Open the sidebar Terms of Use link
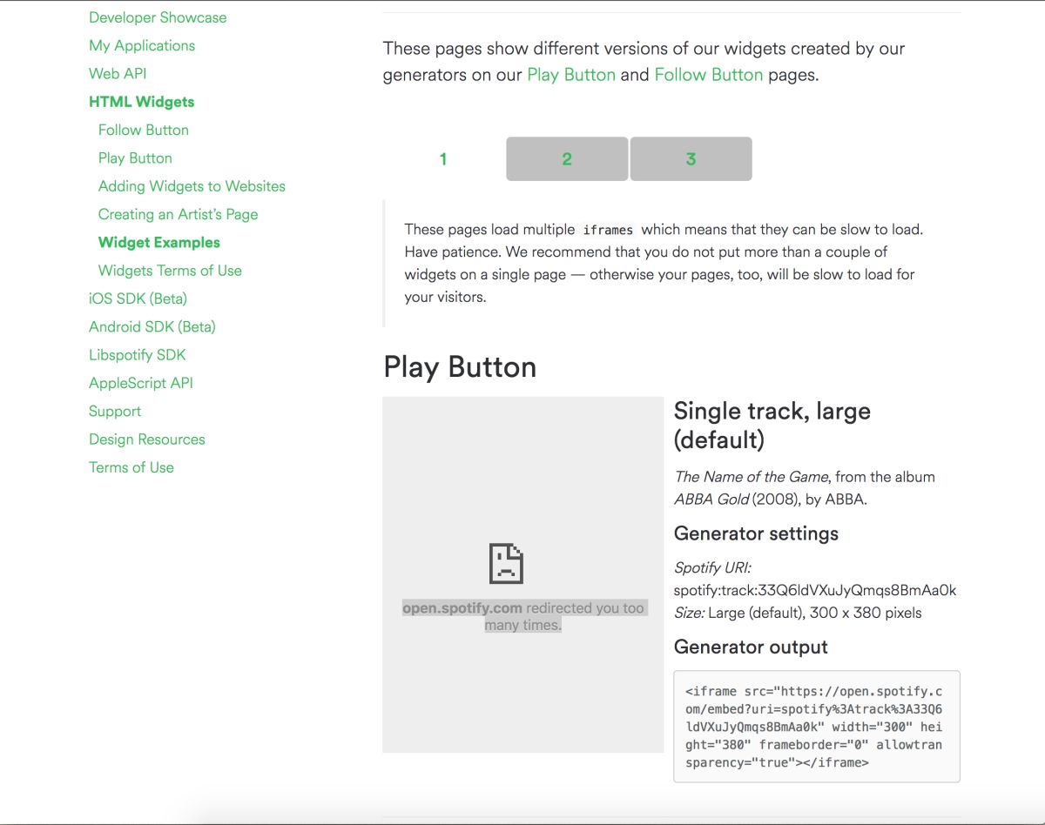Image resolution: width=1045 pixels, height=825 pixels. [x=131, y=467]
